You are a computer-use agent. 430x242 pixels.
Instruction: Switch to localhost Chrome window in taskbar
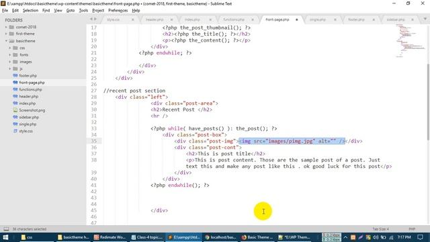(x=220, y=237)
